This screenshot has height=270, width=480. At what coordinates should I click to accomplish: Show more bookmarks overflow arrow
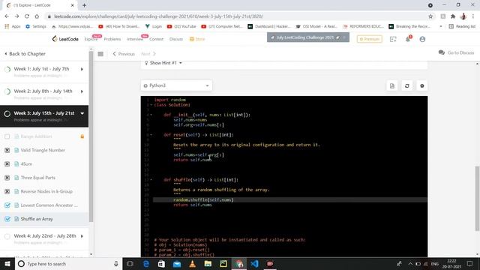(x=441, y=26)
